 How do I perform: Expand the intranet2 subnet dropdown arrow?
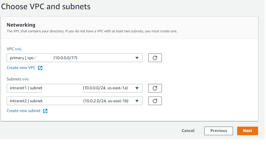tap(137, 101)
